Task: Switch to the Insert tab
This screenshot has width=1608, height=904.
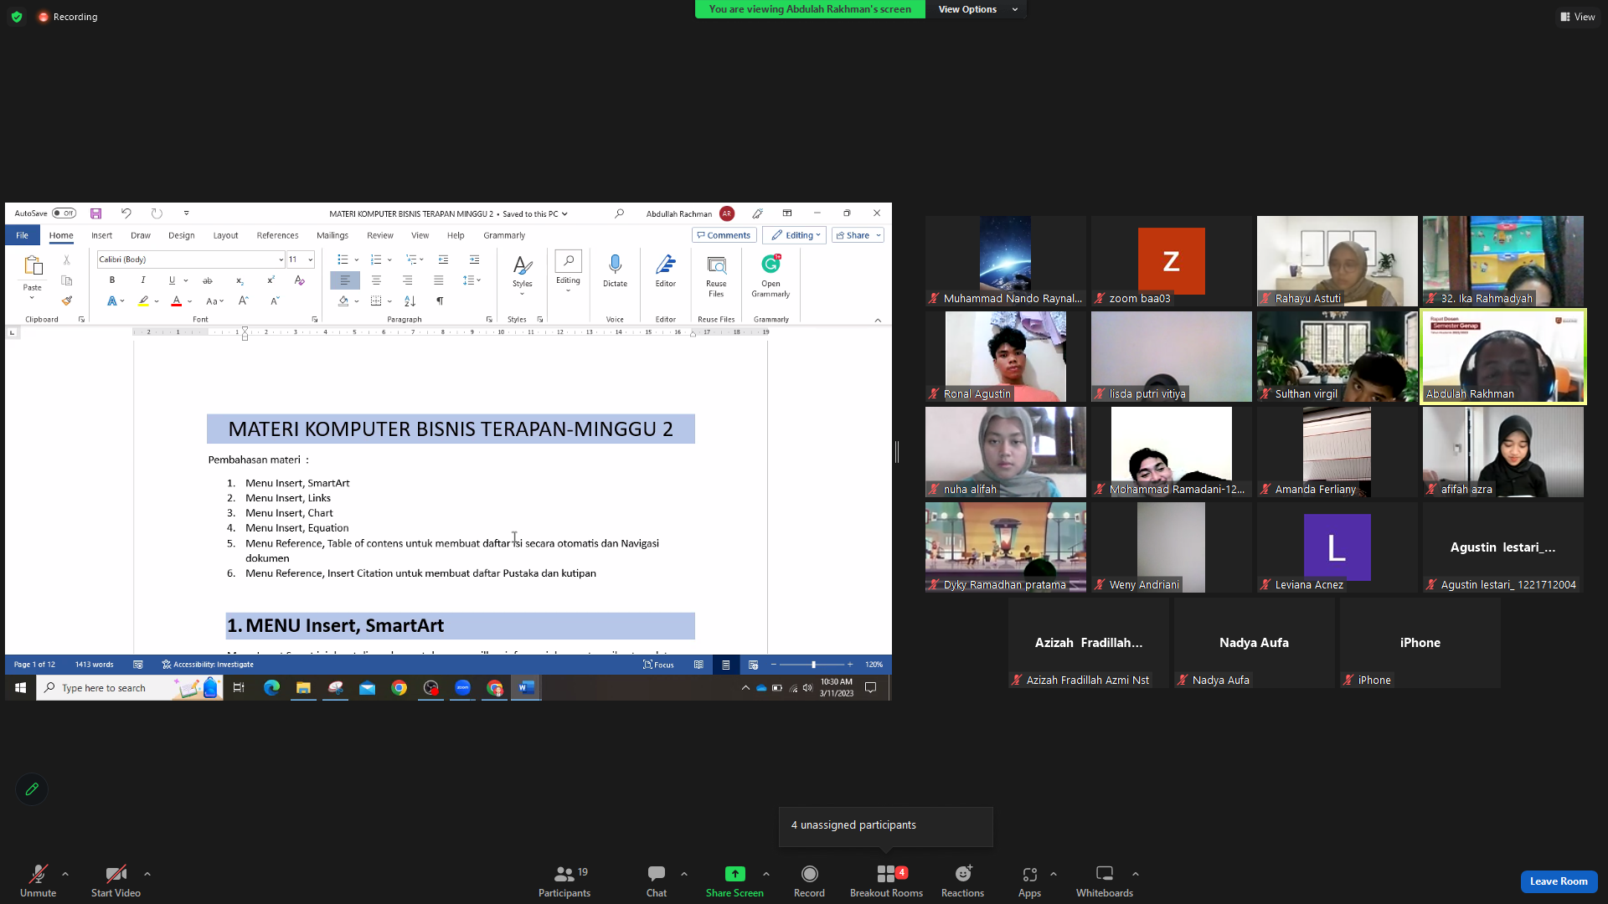Action: point(101,235)
